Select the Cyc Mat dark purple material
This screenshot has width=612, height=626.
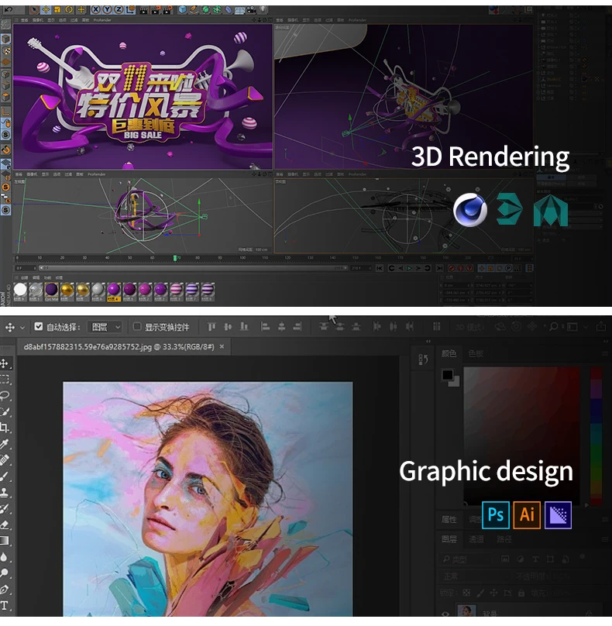(x=51, y=291)
